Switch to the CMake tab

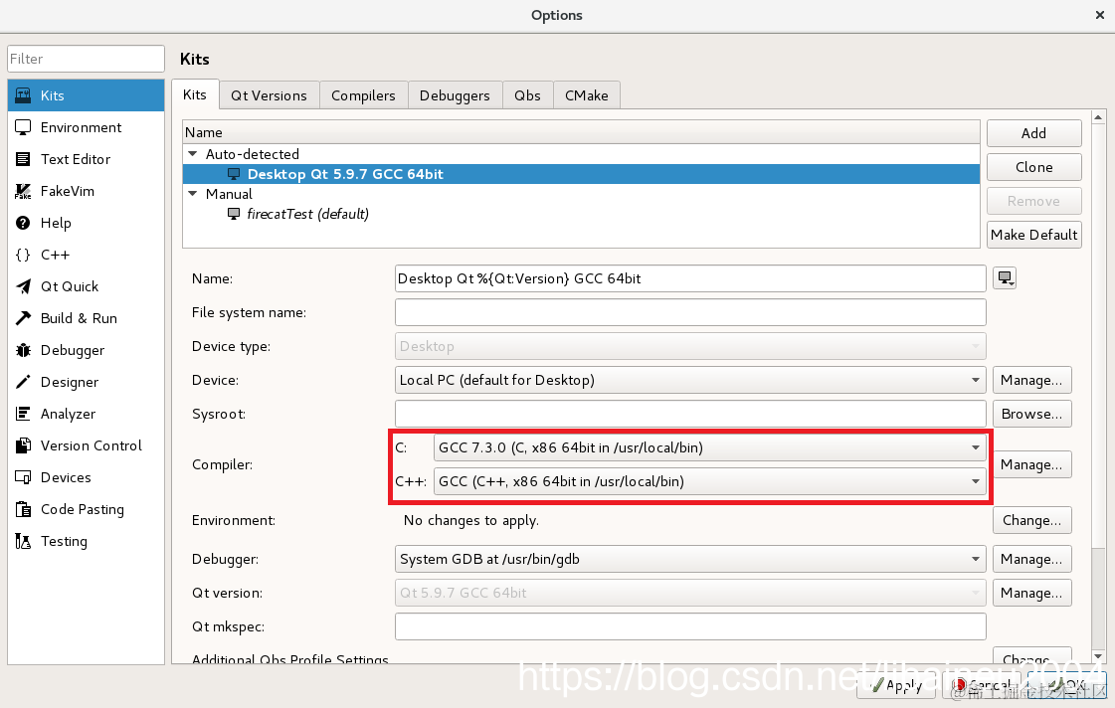click(587, 95)
